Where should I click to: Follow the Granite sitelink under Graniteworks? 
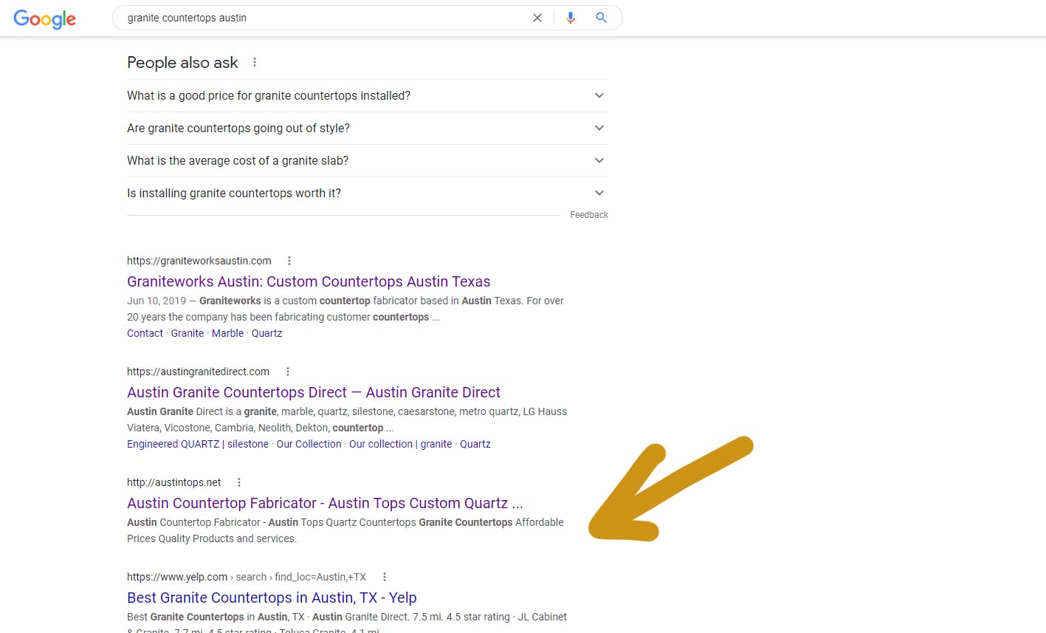click(187, 333)
